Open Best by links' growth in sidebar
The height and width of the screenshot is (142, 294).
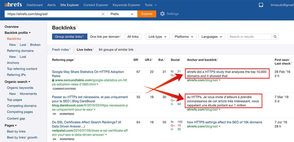point(22,137)
